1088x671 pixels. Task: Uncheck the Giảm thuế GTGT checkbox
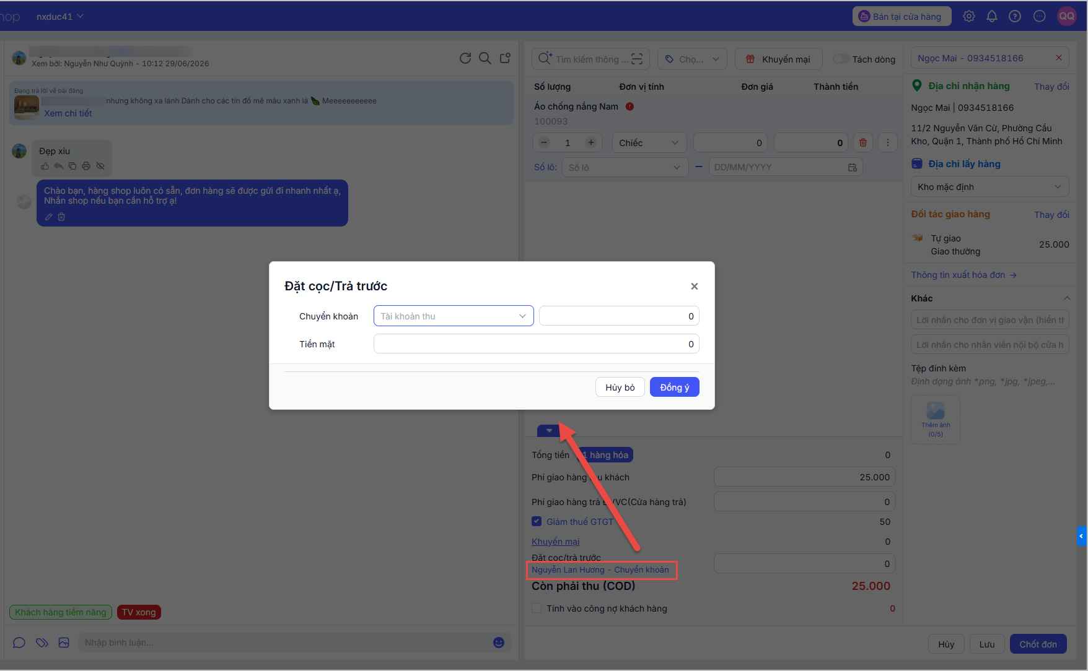click(537, 522)
